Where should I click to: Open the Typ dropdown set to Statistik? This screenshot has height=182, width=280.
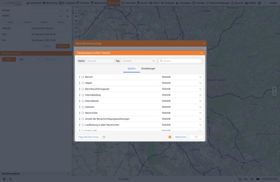coord(139,61)
